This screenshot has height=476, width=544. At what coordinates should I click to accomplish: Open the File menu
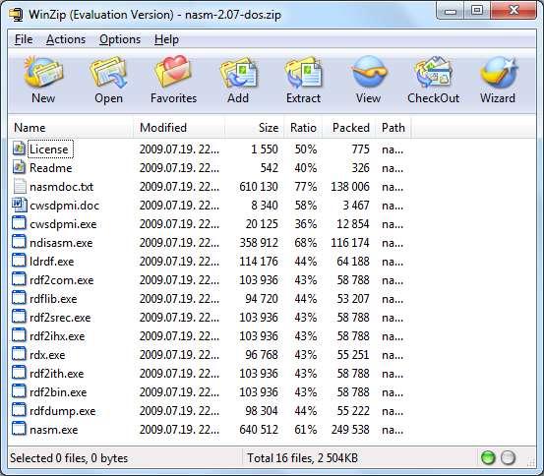coord(24,39)
